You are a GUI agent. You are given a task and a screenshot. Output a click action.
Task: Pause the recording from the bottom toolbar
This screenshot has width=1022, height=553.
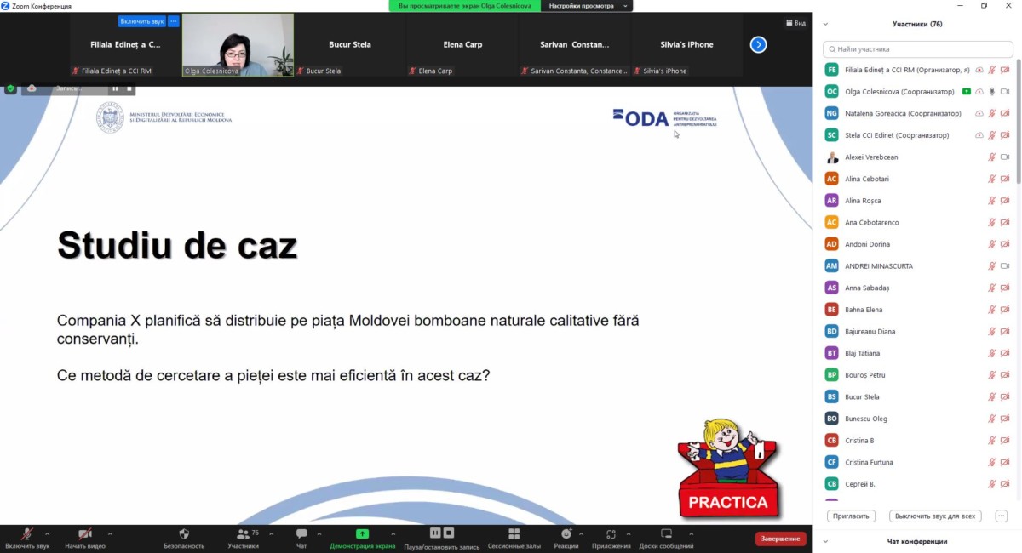435,533
